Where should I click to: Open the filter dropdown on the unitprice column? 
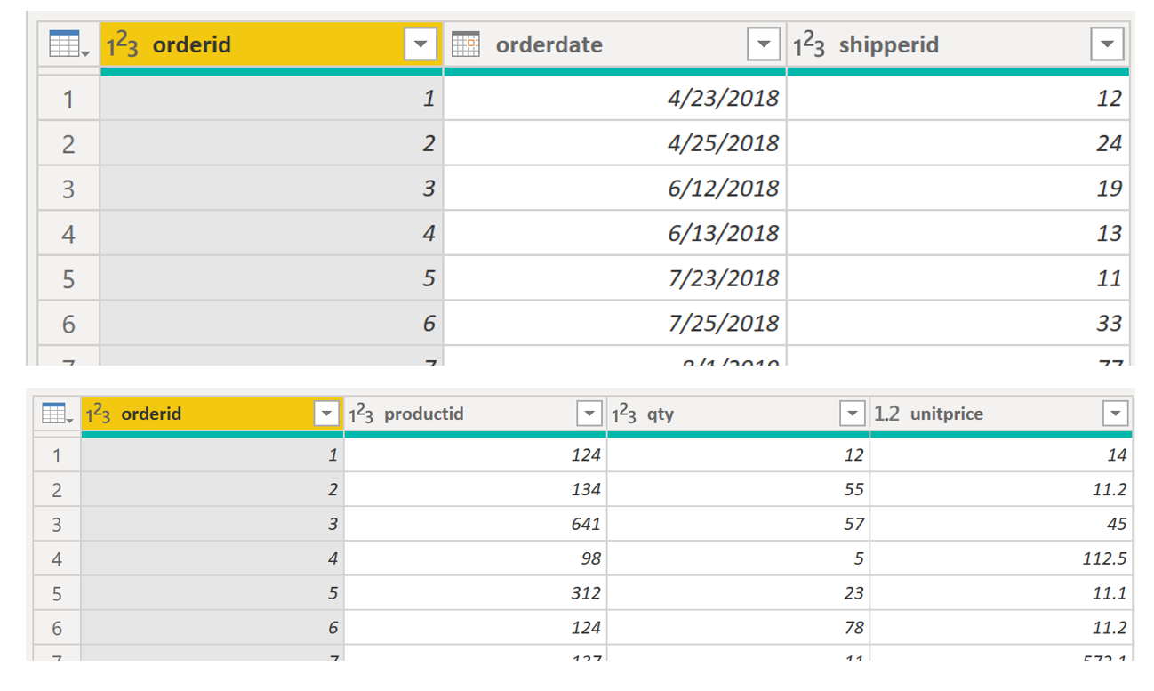tap(1117, 414)
